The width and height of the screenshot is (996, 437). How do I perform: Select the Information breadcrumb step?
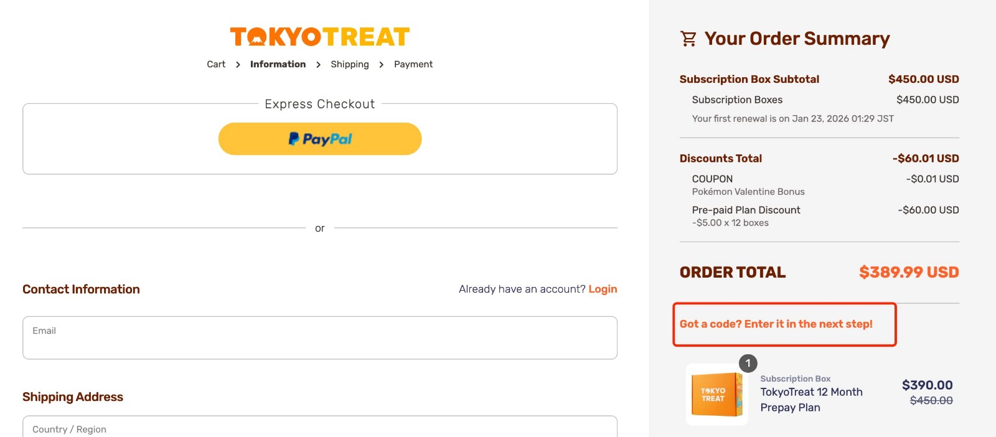click(278, 63)
